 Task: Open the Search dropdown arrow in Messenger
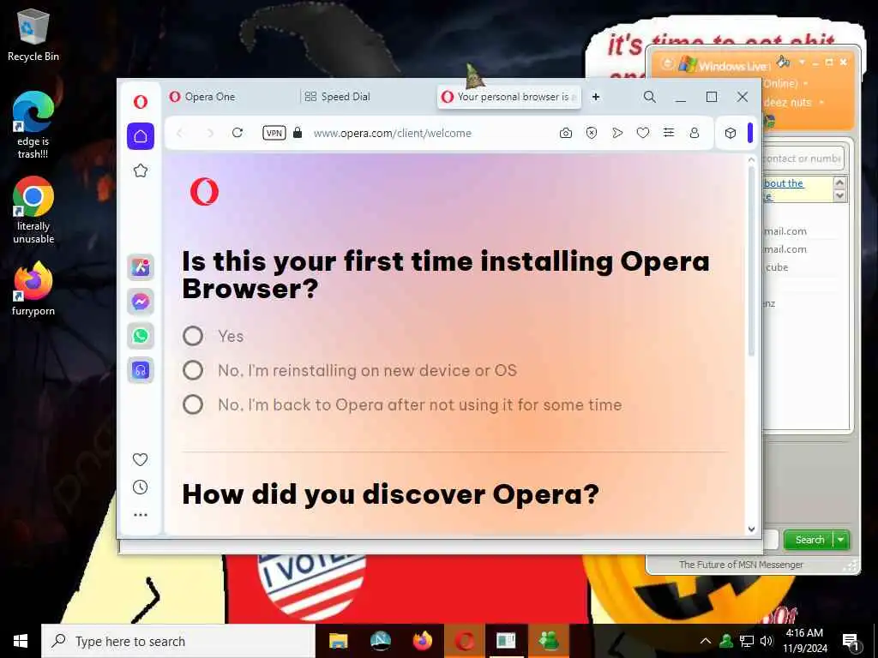[x=841, y=540]
